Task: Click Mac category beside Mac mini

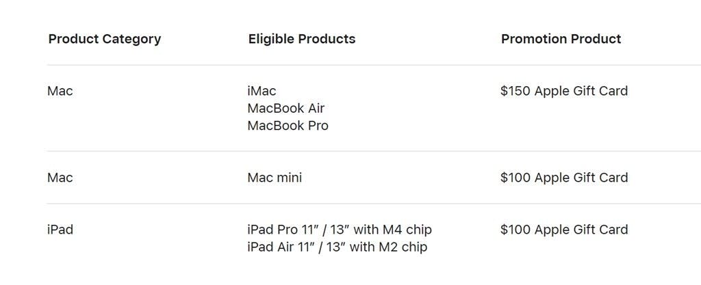Action: click(x=60, y=178)
